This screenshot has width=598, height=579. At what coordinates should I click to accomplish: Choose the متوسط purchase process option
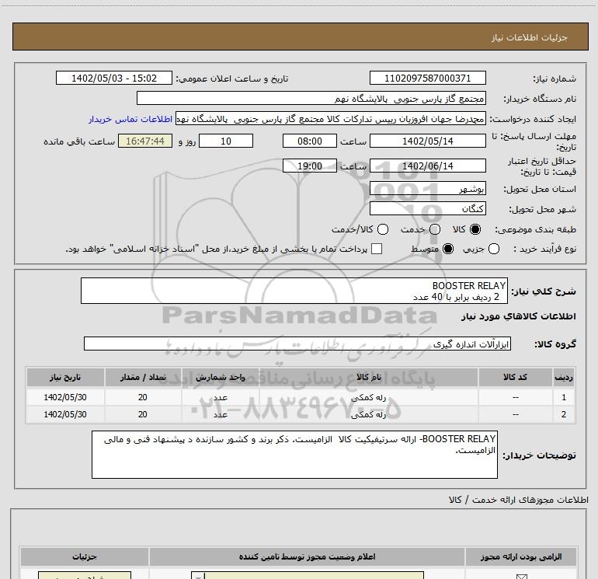[x=448, y=249]
